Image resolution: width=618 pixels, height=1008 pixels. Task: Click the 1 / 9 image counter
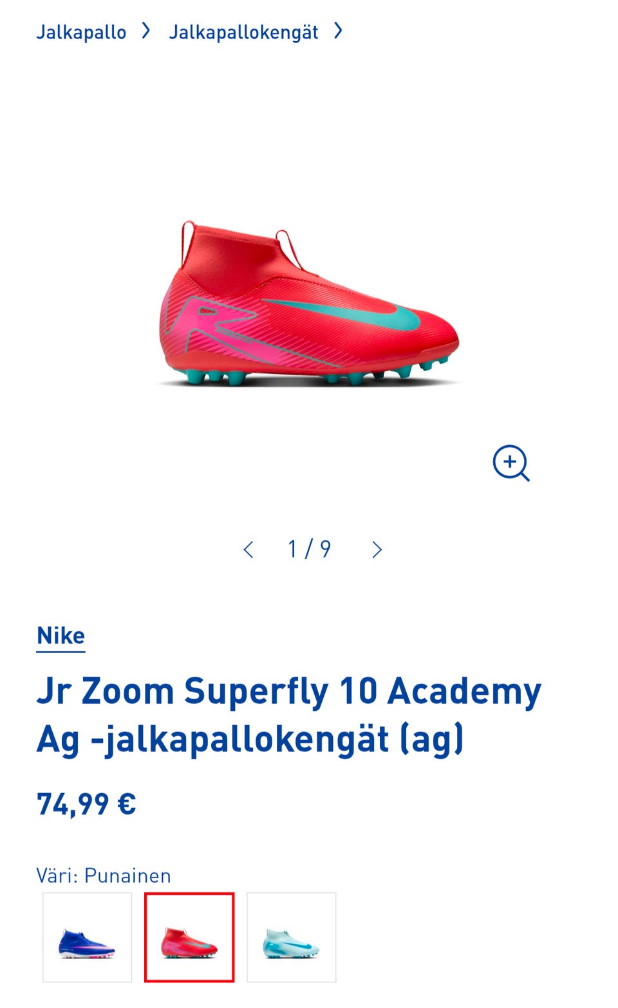[x=309, y=549]
